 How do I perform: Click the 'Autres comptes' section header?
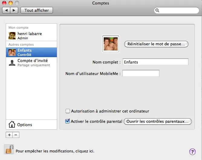point(21,44)
